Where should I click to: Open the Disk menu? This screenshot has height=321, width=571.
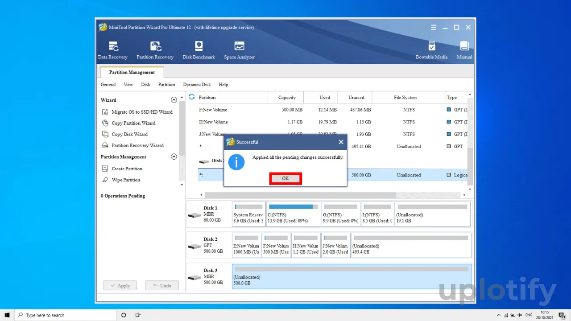click(146, 84)
